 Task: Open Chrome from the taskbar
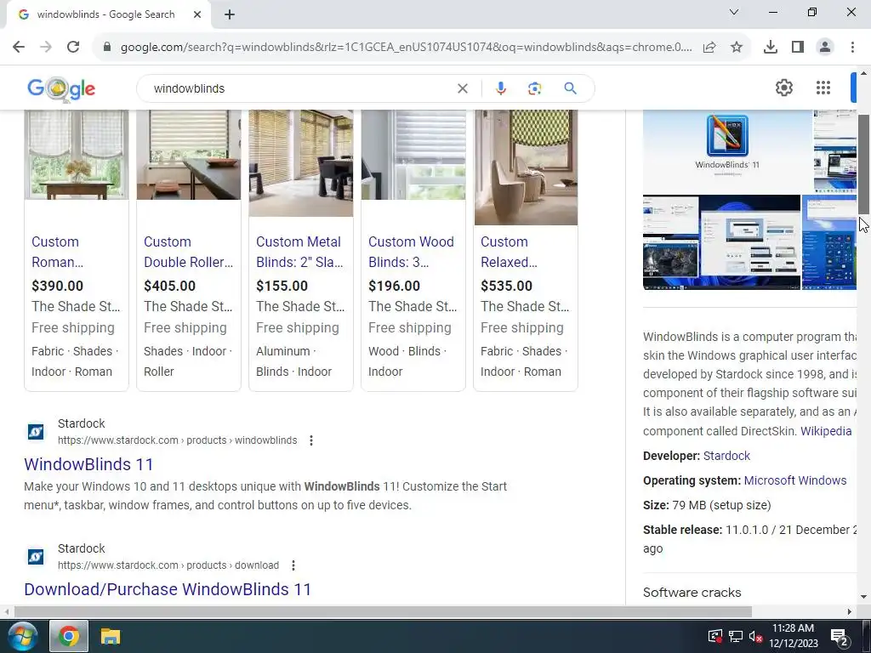pos(69,636)
